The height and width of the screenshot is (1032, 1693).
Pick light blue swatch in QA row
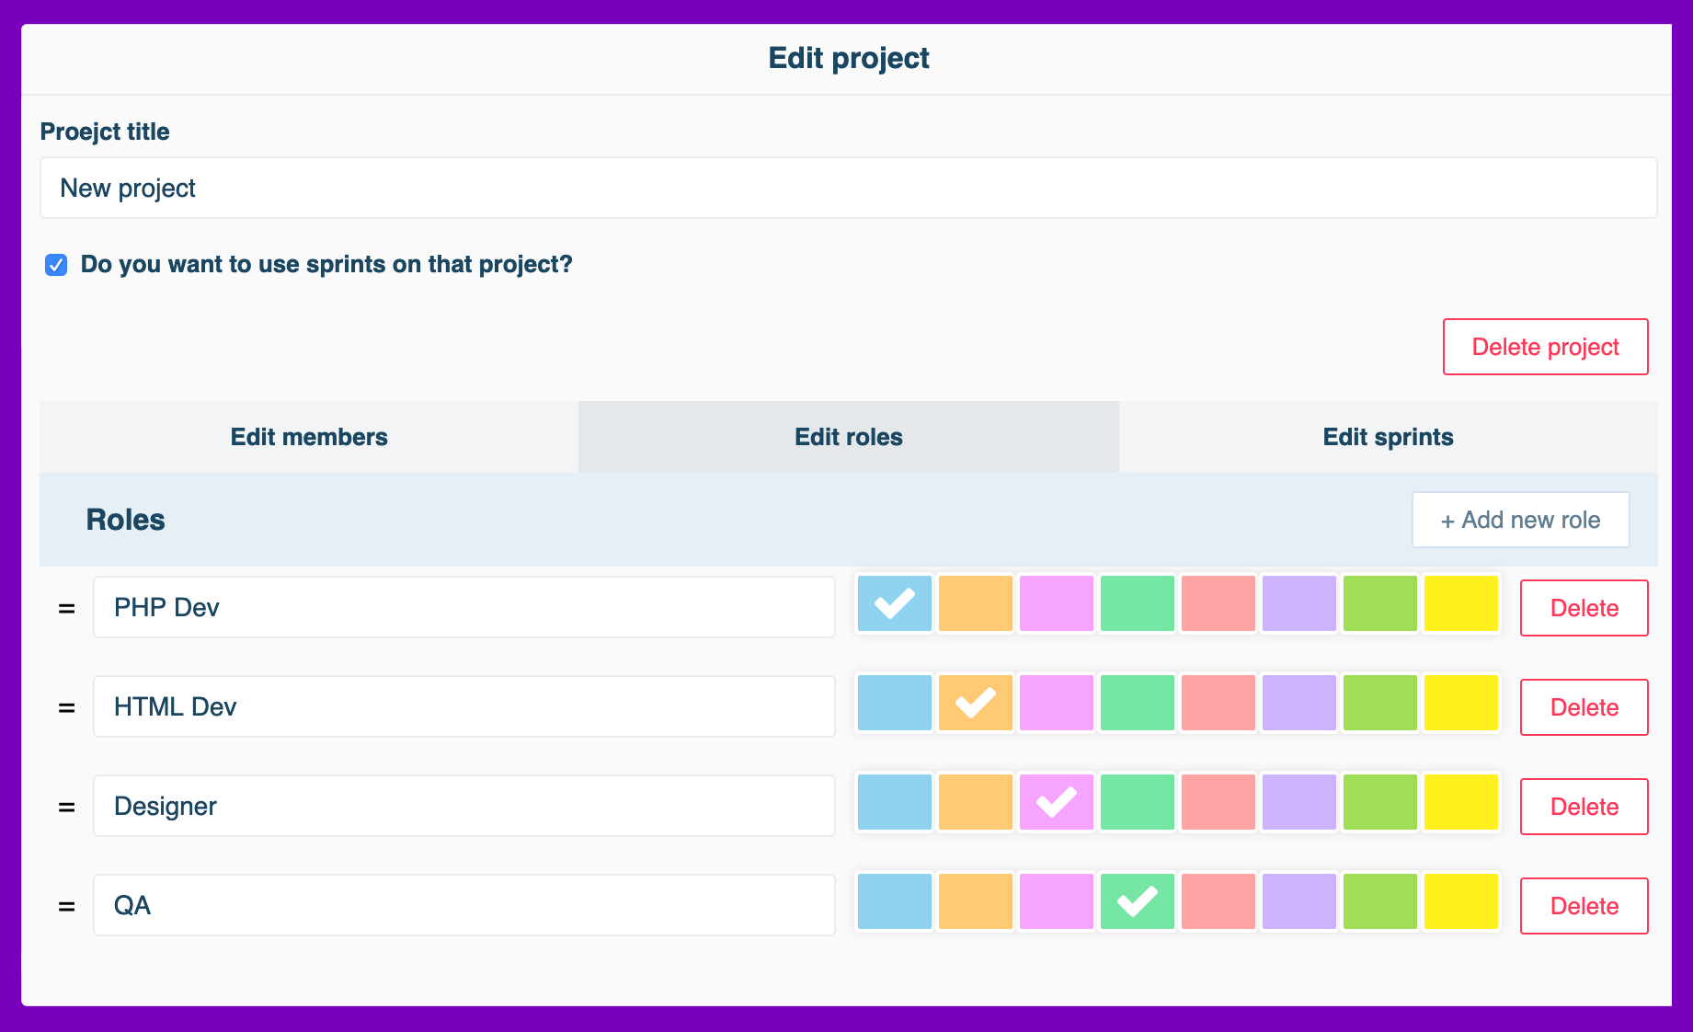(894, 901)
